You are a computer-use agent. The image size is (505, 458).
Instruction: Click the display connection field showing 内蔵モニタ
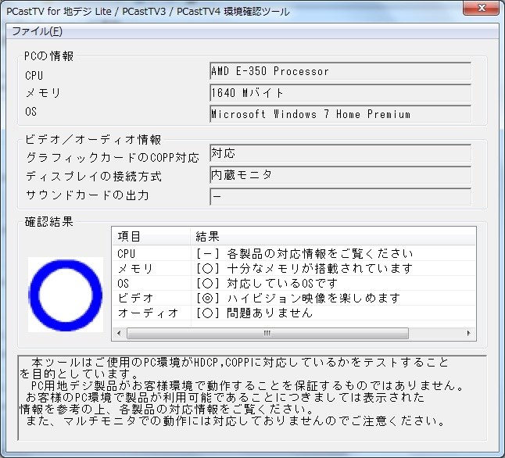(340, 175)
